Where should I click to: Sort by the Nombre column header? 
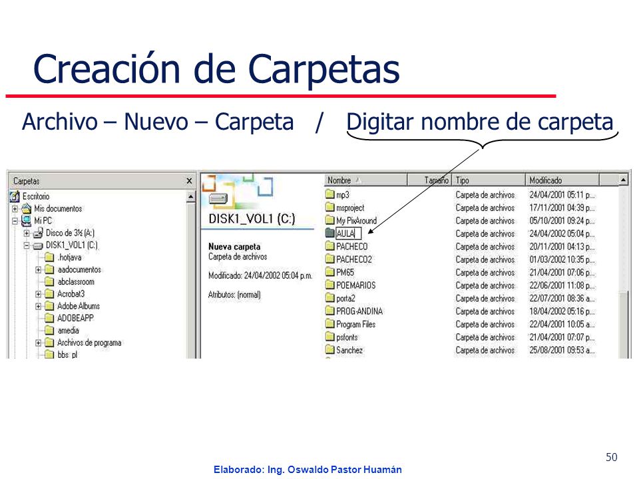[x=366, y=180]
